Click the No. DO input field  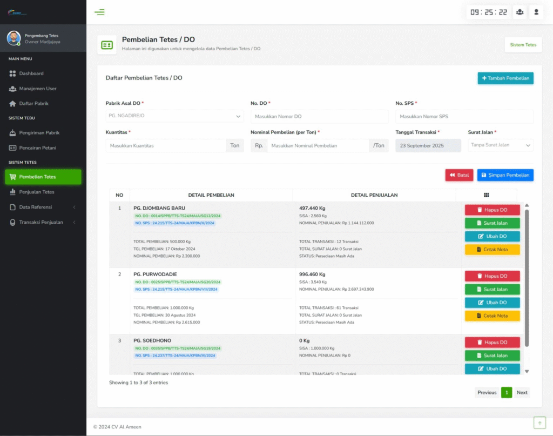[319, 117]
